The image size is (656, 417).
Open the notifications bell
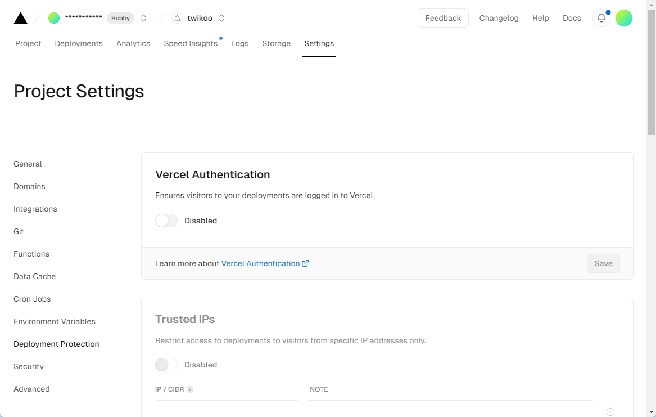coord(601,18)
